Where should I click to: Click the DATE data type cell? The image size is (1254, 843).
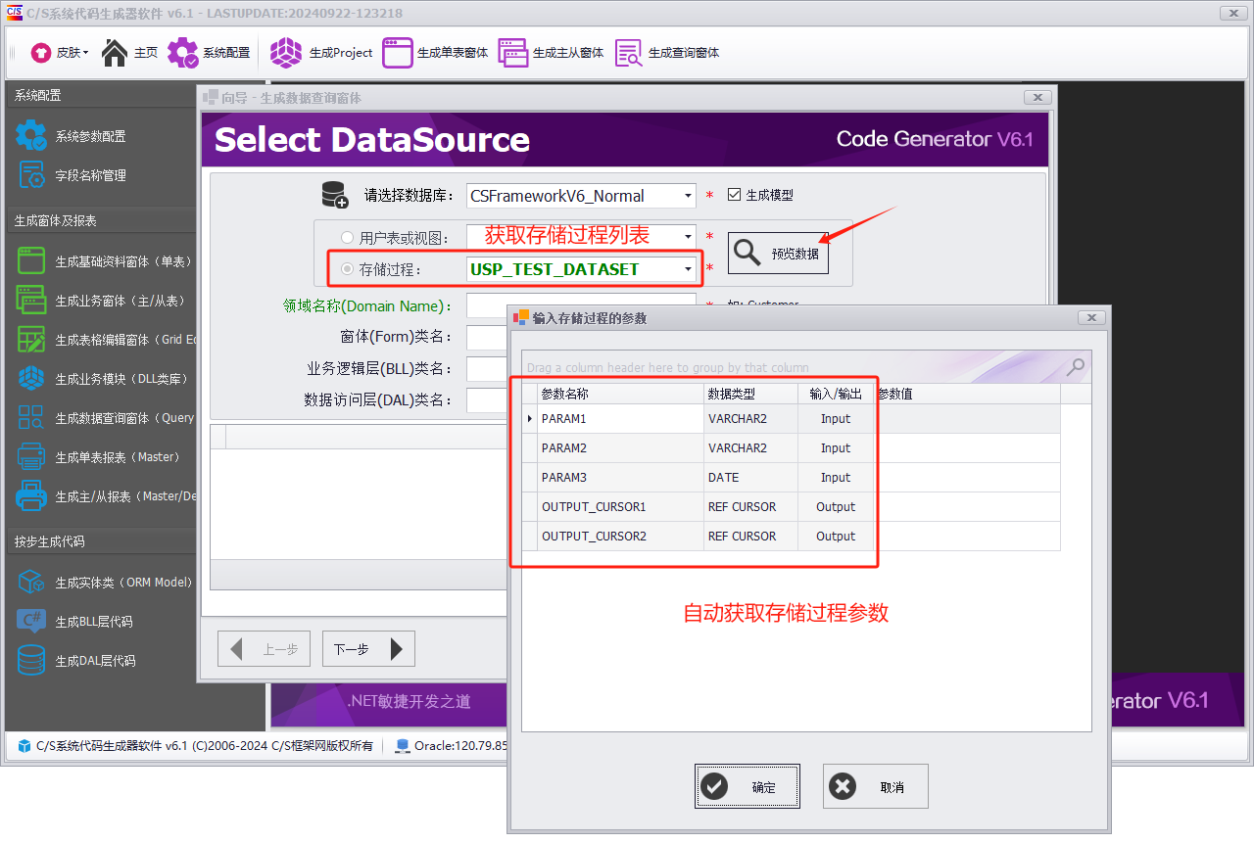[x=750, y=477]
